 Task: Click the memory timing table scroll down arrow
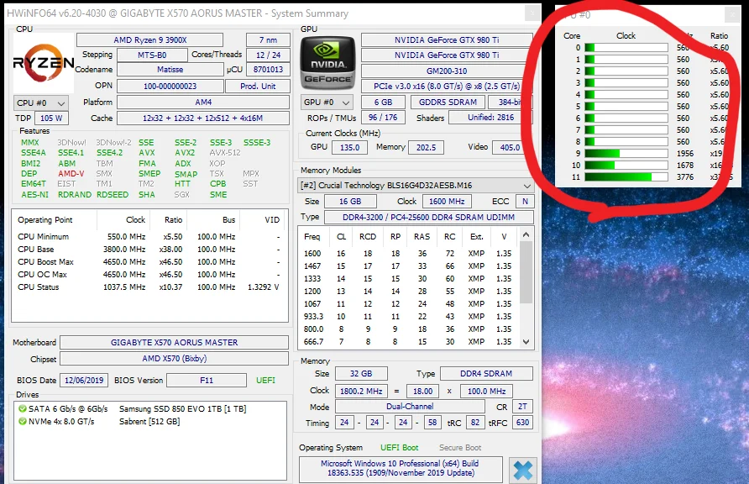526,342
